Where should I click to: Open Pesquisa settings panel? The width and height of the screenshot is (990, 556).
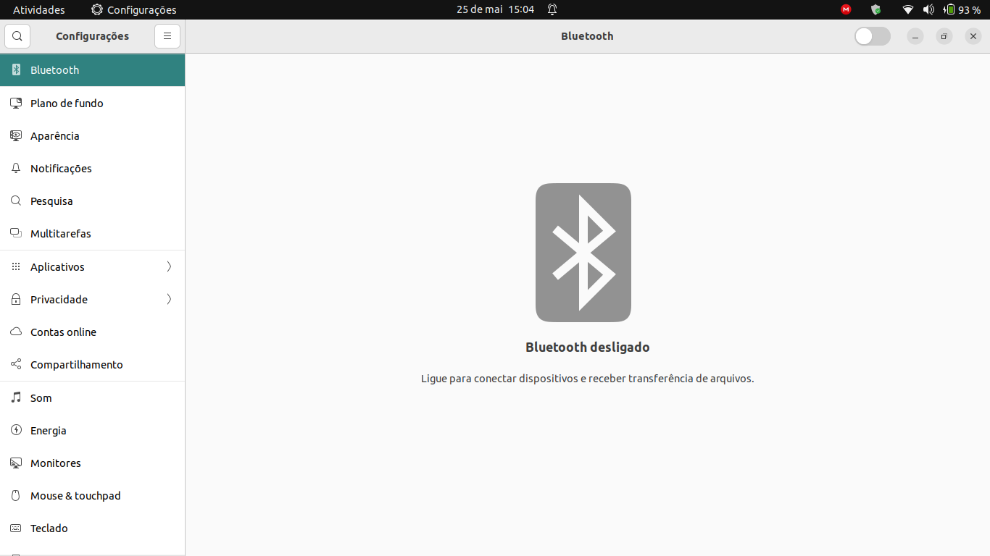coord(93,201)
